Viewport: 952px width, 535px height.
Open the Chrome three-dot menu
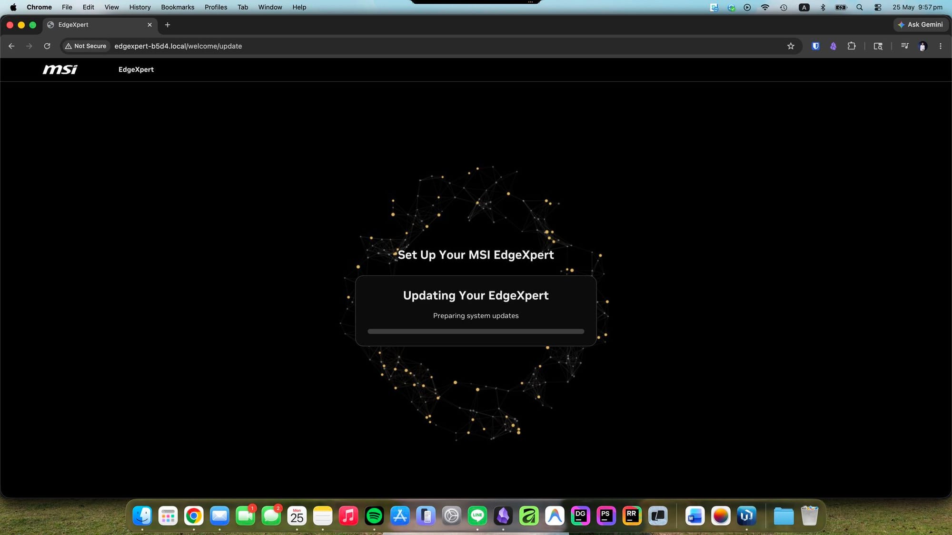940,46
